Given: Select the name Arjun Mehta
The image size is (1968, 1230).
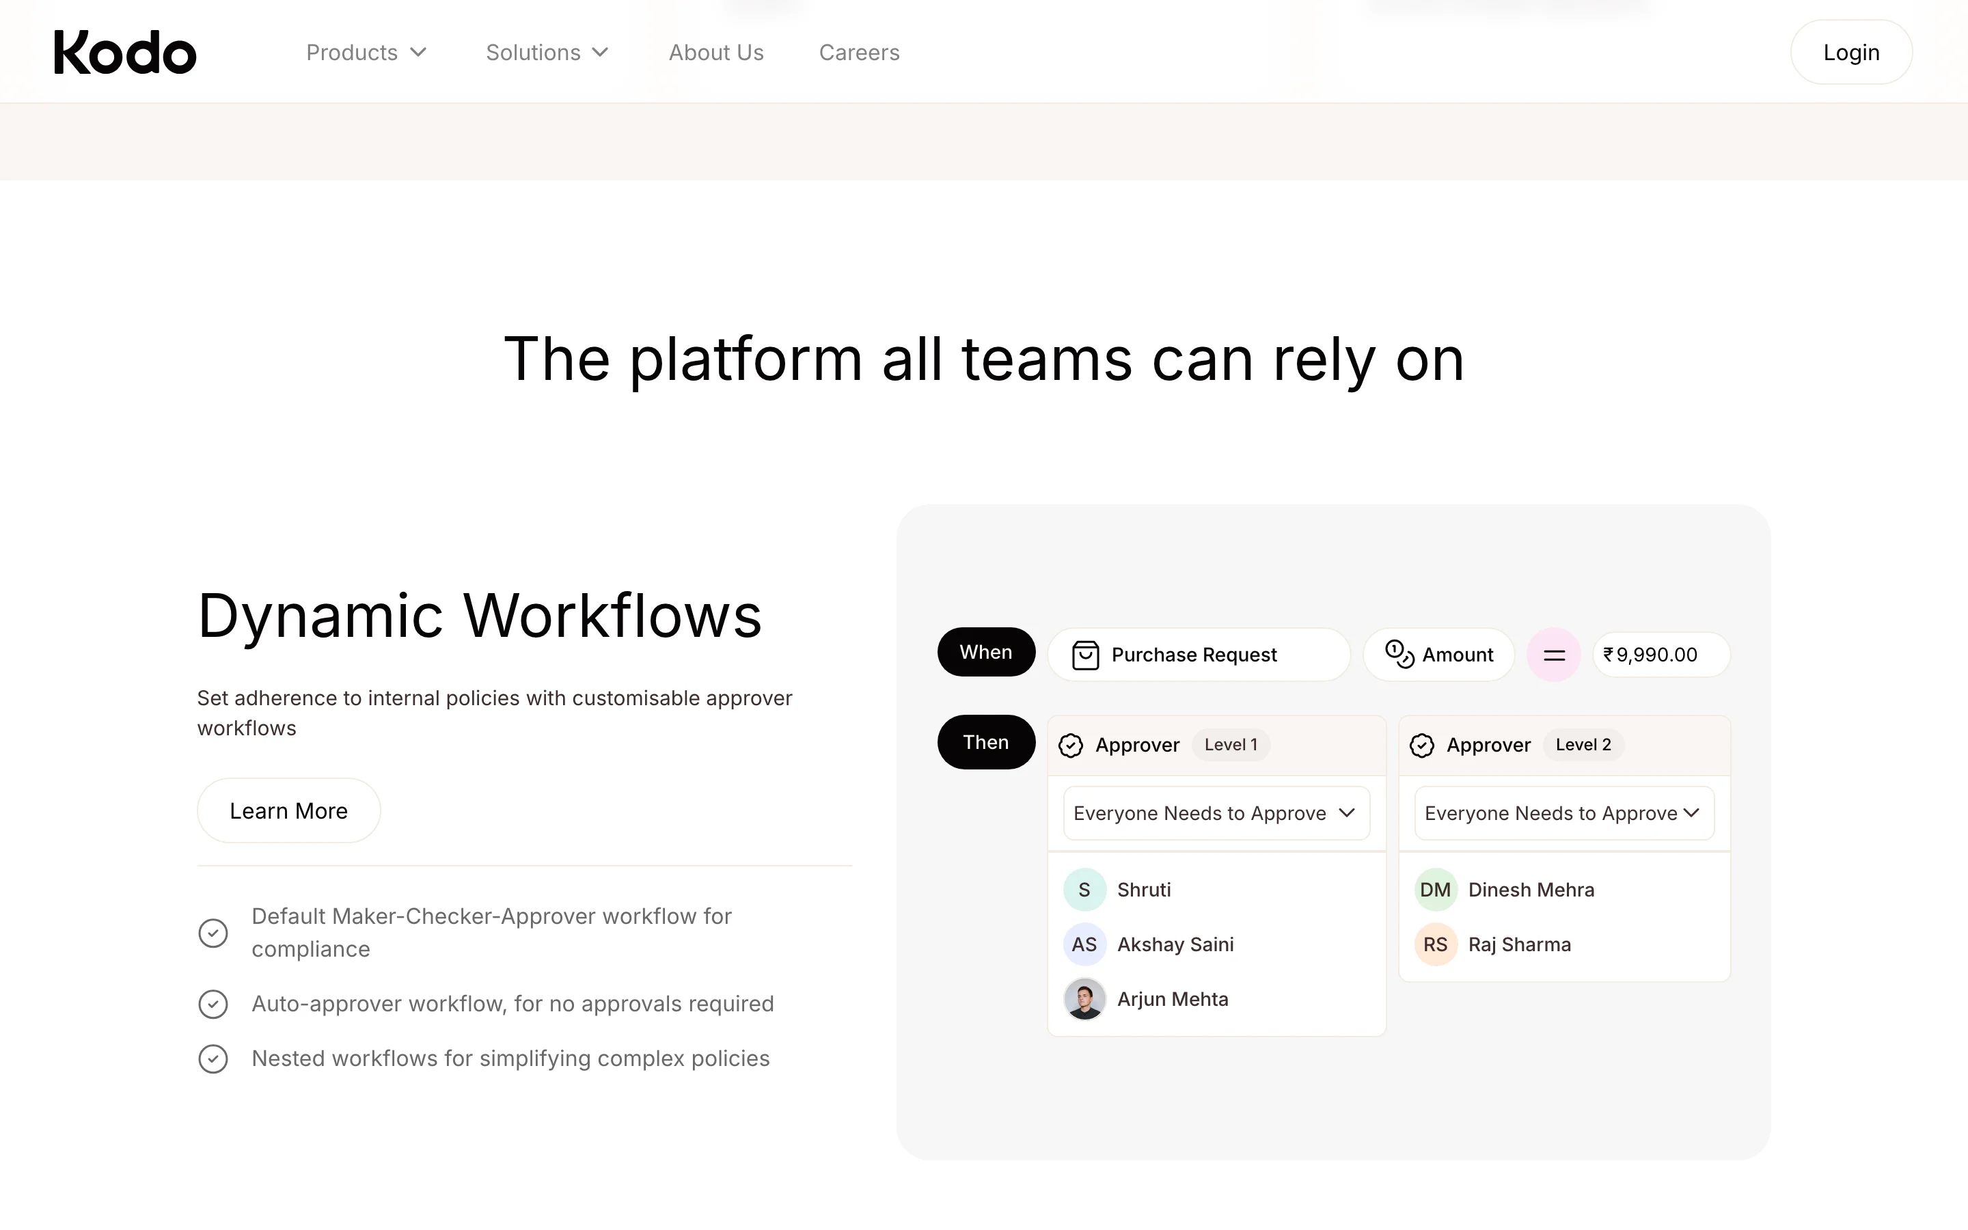Looking at the screenshot, I should (x=1173, y=999).
